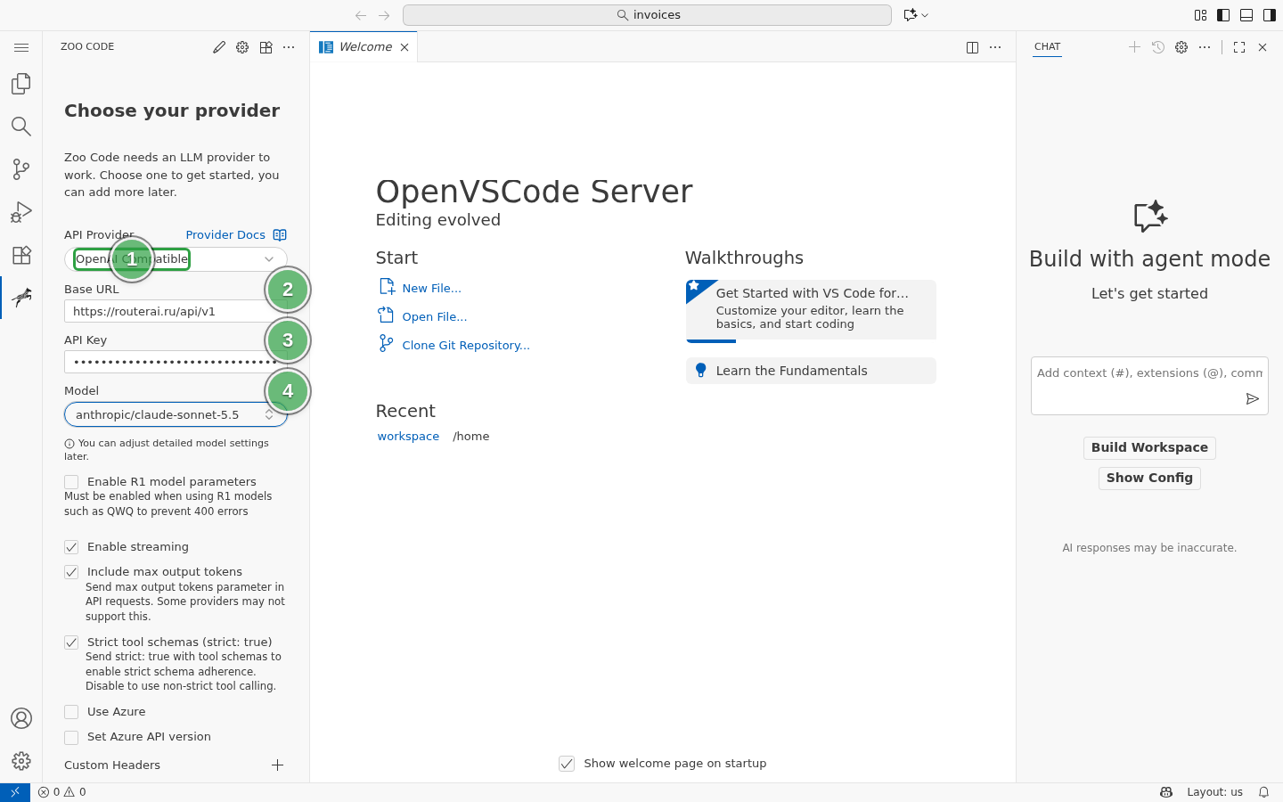The width and height of the screenshot is (1283, 802).
Task: Disable Strict tool schemas checkbox
Action: [x=71, y=642]
